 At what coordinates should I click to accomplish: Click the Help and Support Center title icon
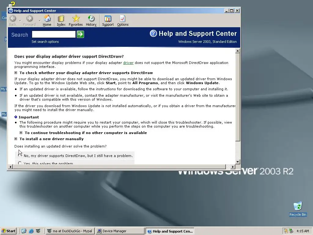click(11, 11)
